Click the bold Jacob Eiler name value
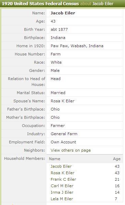The width and height of the screenshot is (125, 205). point(63,13)
